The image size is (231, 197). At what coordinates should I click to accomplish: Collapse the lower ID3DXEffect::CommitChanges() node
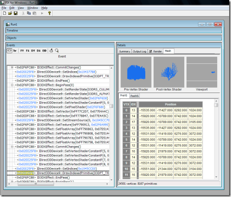pyautogui.click(x=12, y=146)
